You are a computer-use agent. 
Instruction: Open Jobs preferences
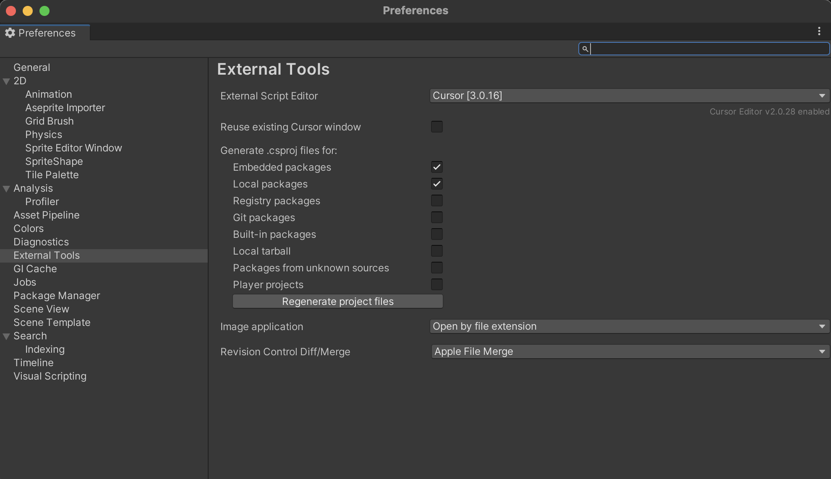(25, 282)
